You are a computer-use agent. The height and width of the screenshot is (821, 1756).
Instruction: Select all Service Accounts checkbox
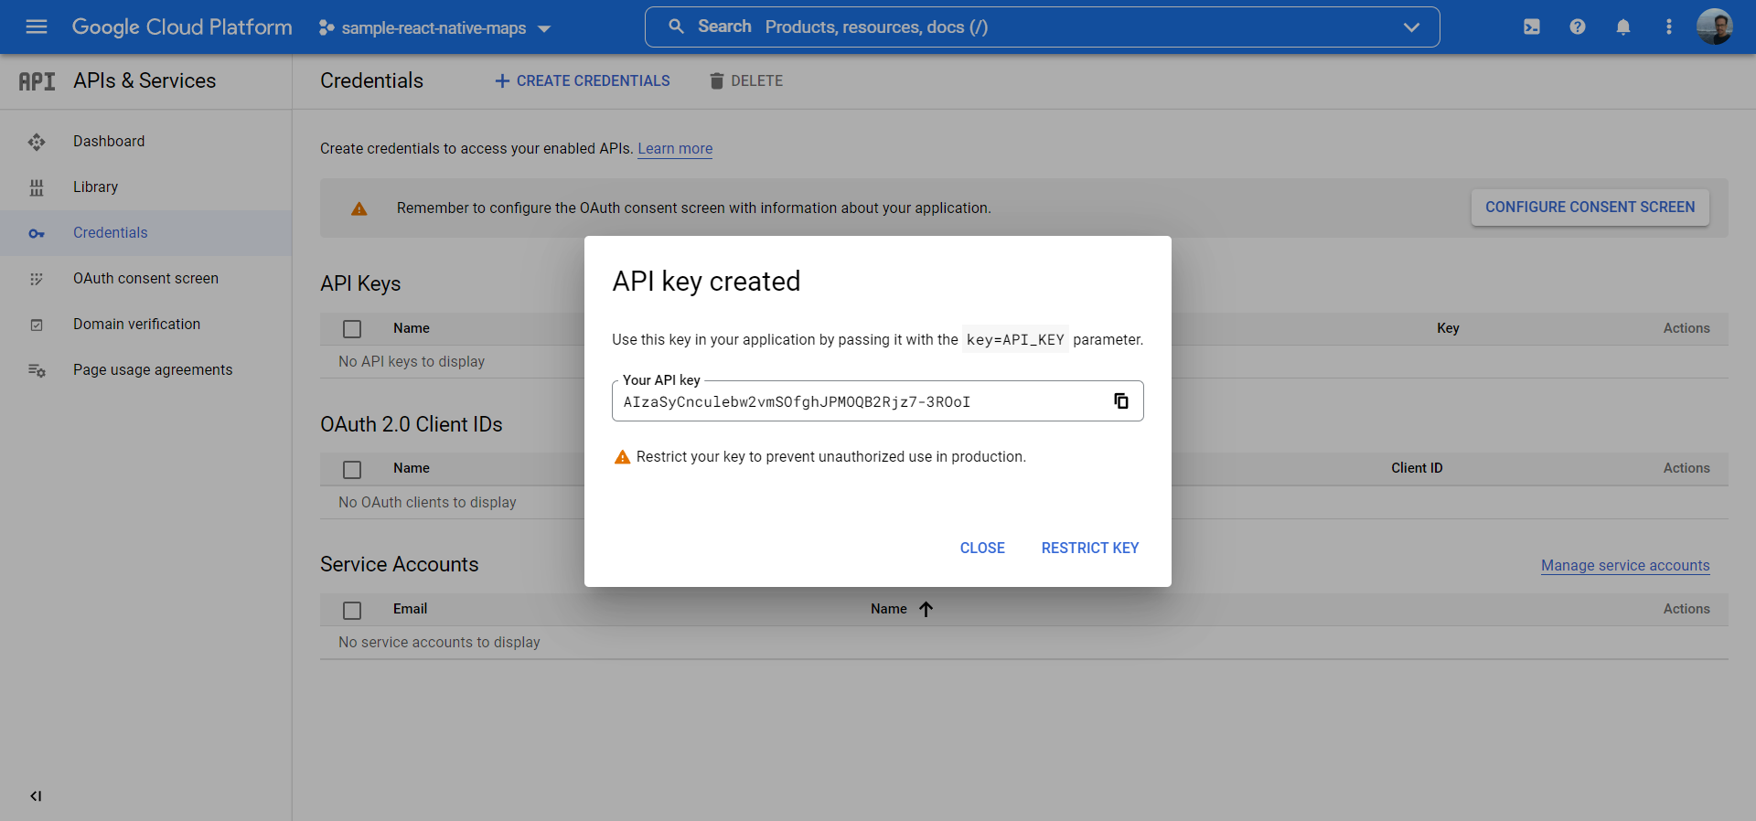click(x=352, y=611)
